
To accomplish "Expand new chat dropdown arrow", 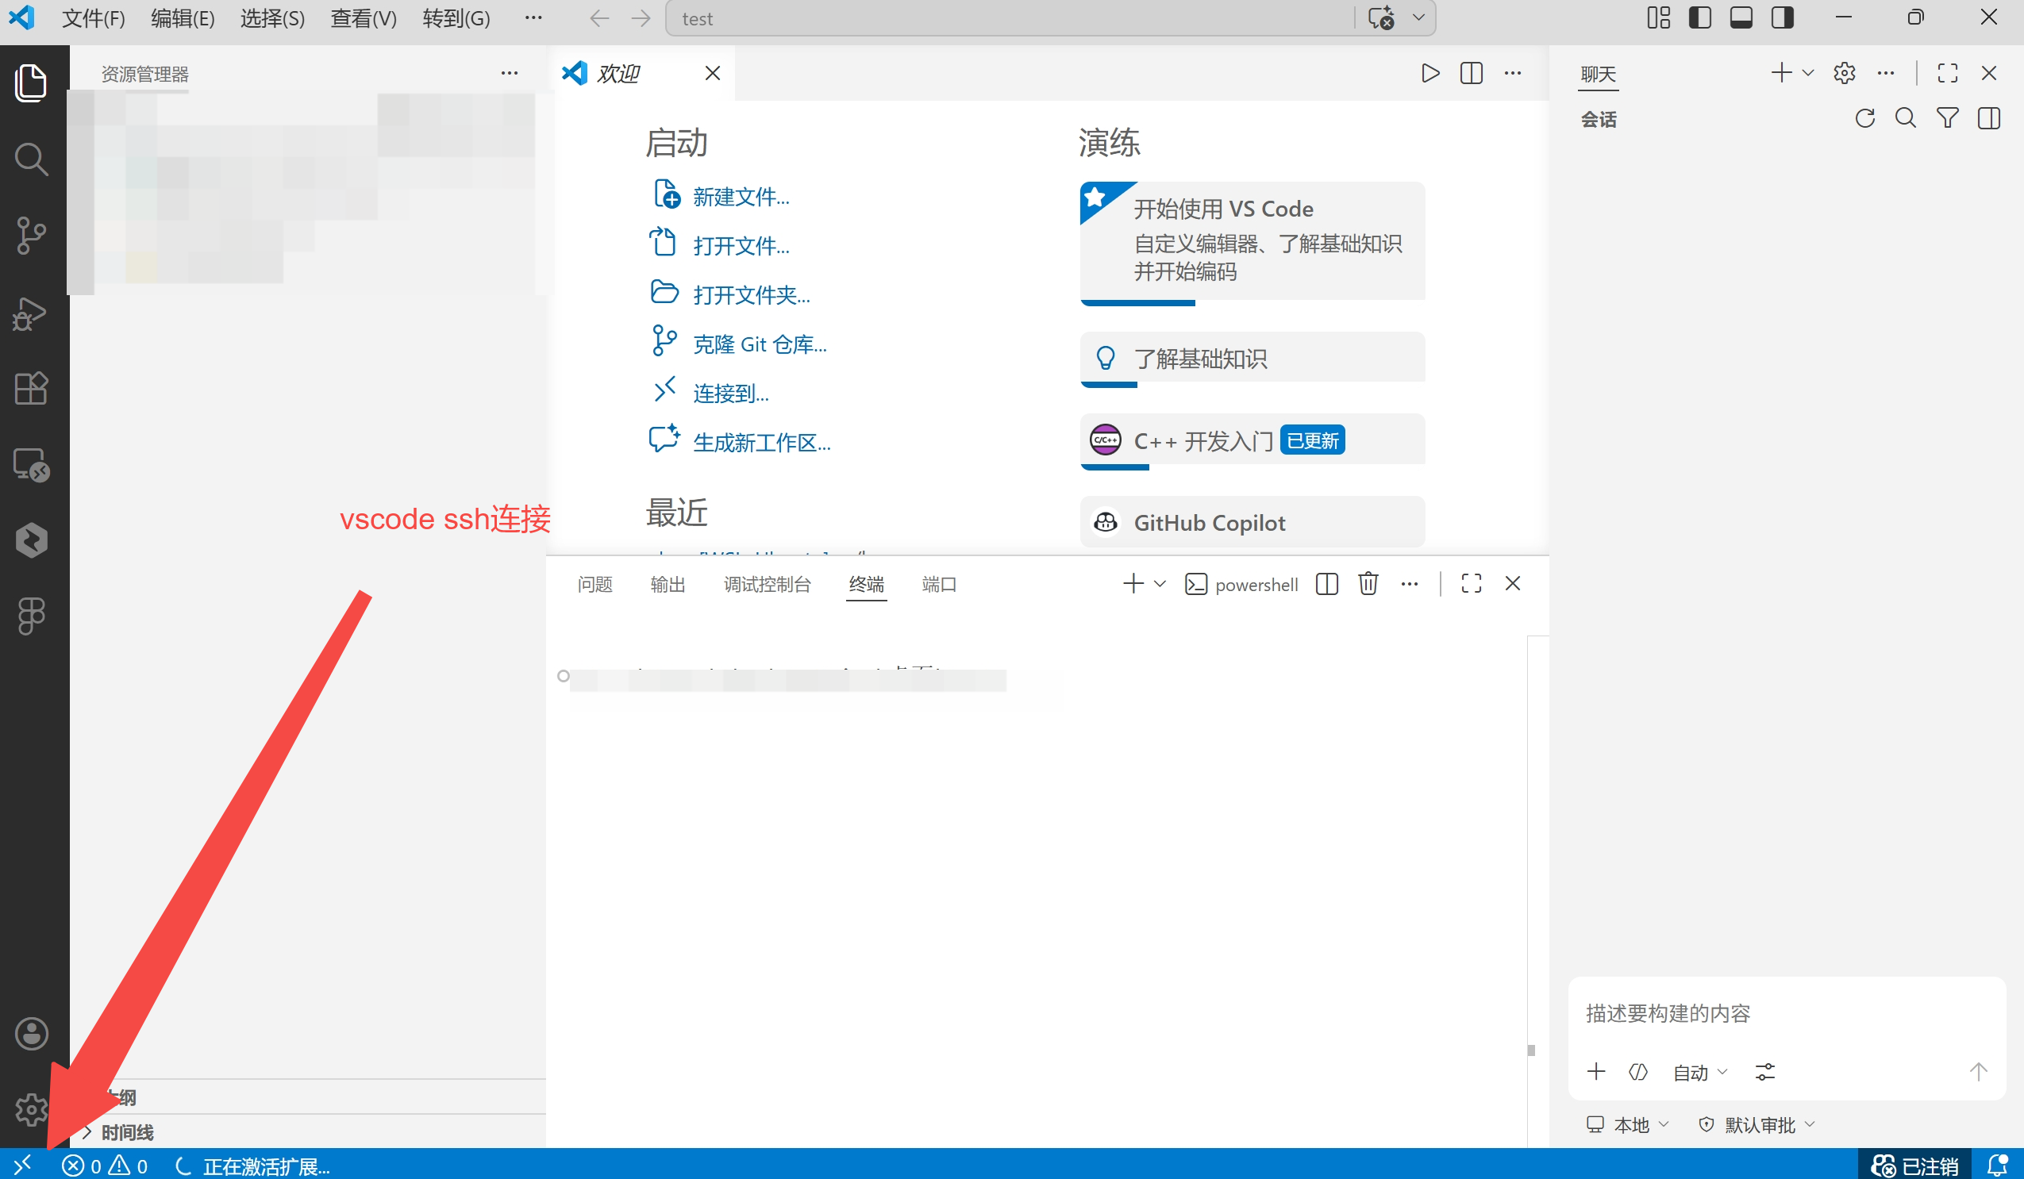I will [x=1808, y=73].
